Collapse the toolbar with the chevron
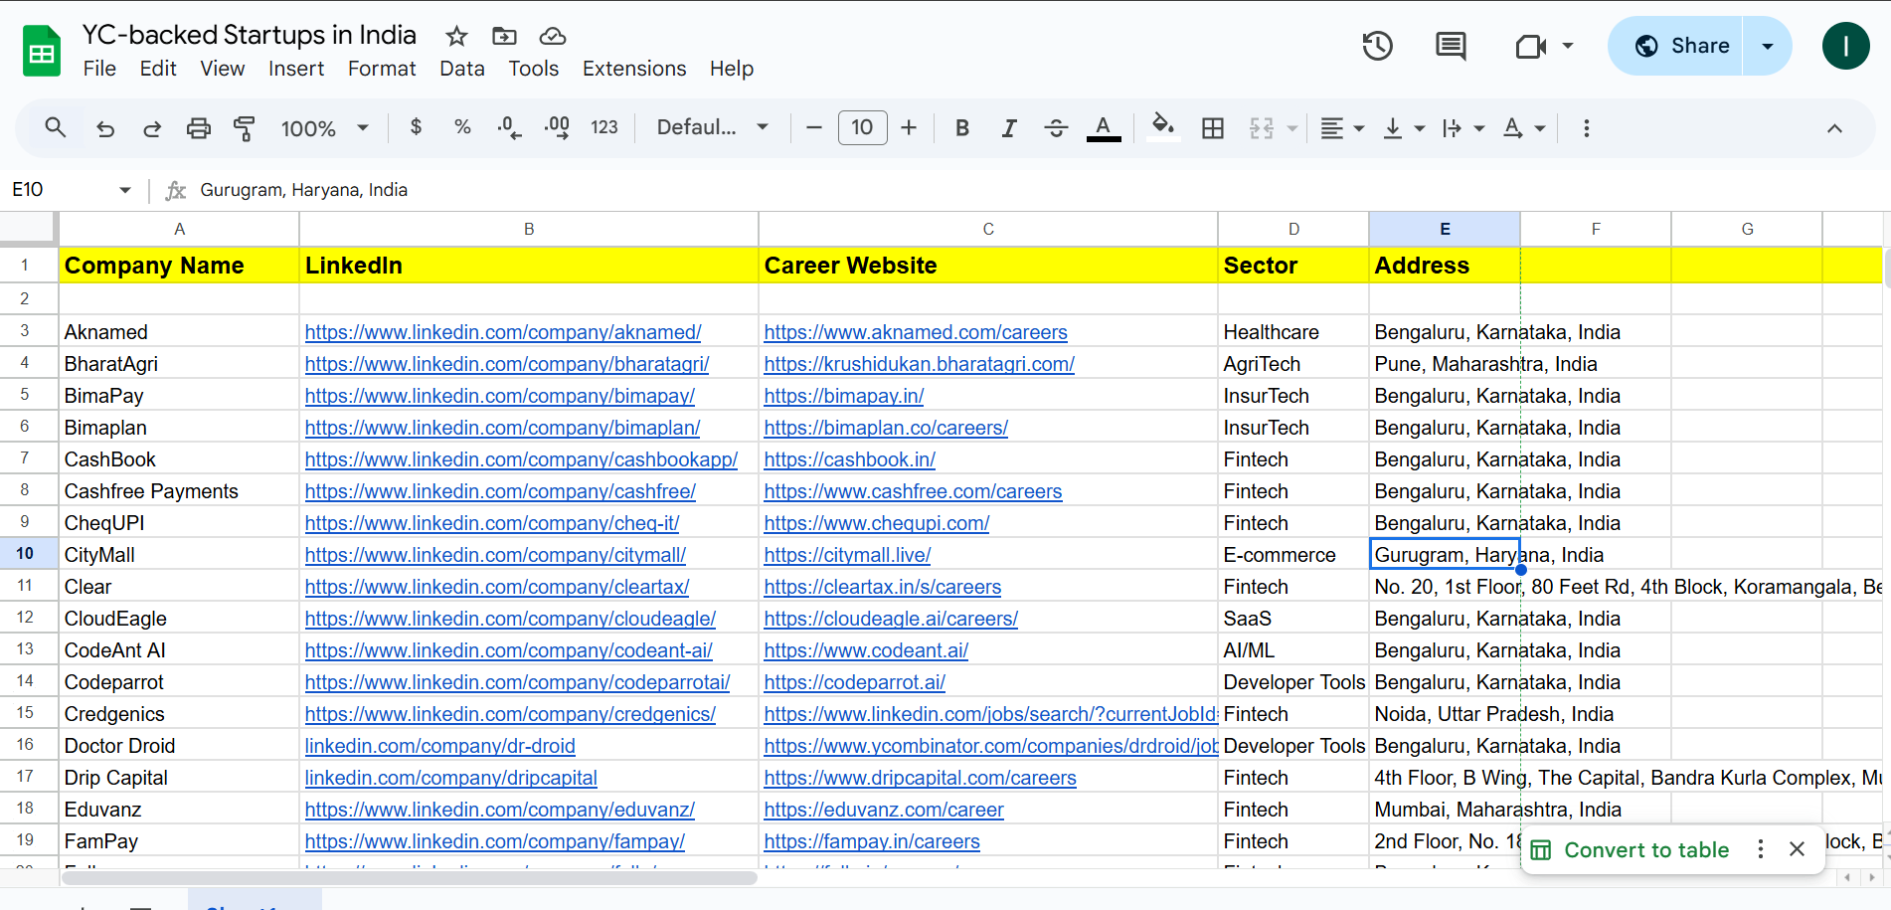 click(1834, 127)
